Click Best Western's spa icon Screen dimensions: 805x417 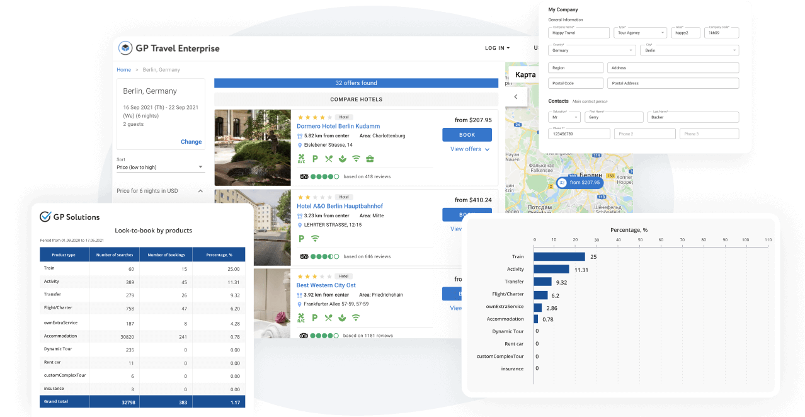pos(342,318)
